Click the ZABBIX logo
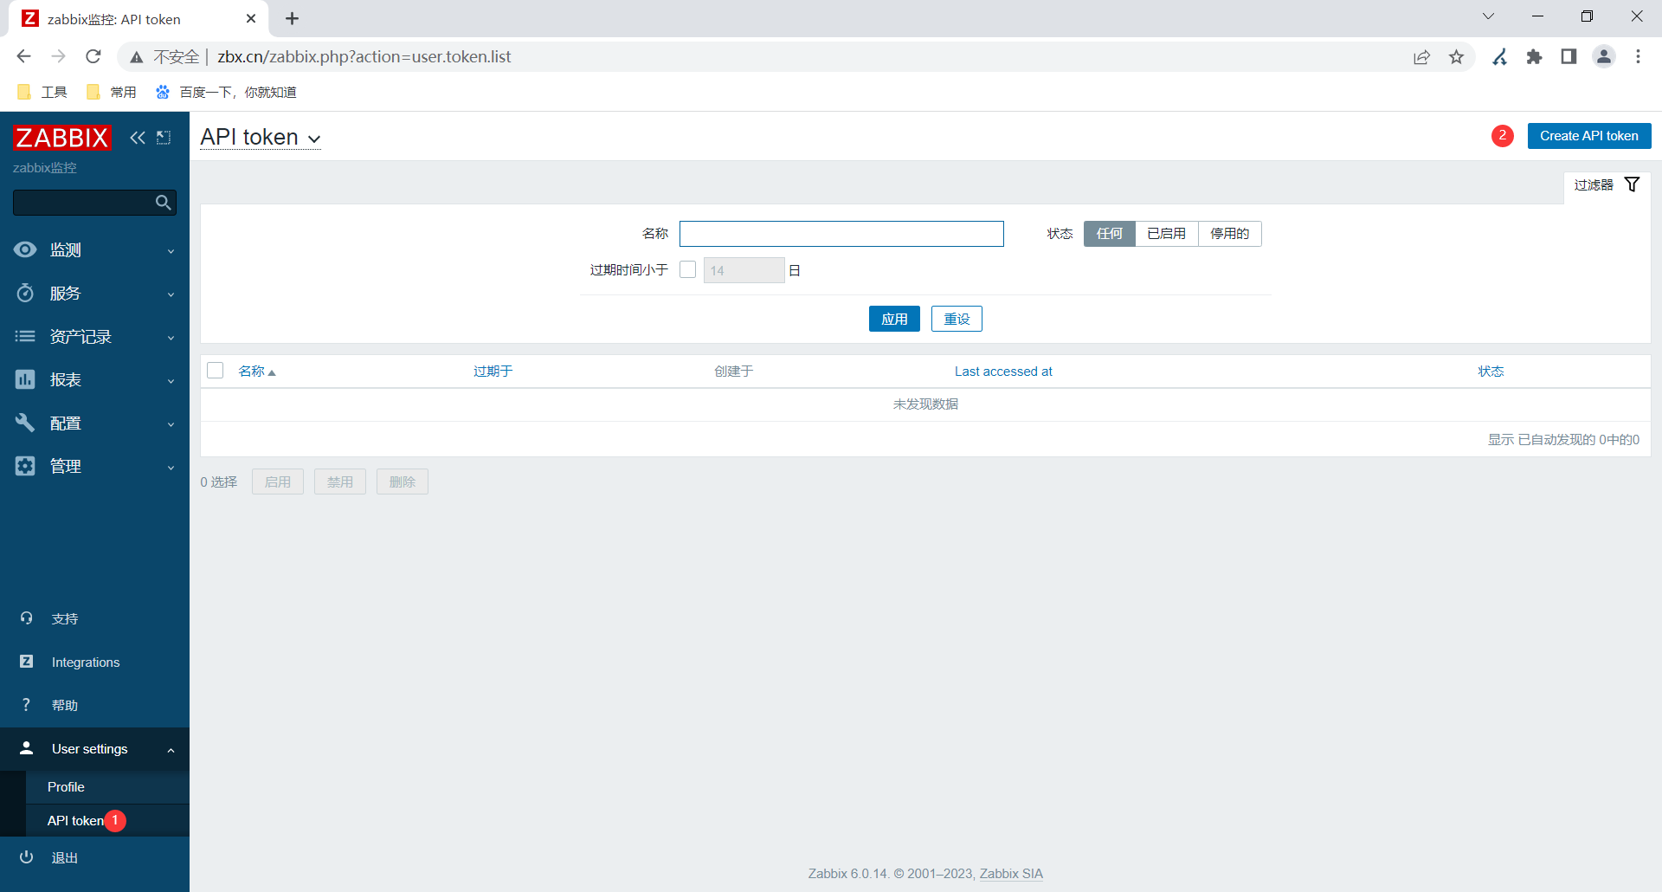The image size is (1662, 892). click(62, 138)
